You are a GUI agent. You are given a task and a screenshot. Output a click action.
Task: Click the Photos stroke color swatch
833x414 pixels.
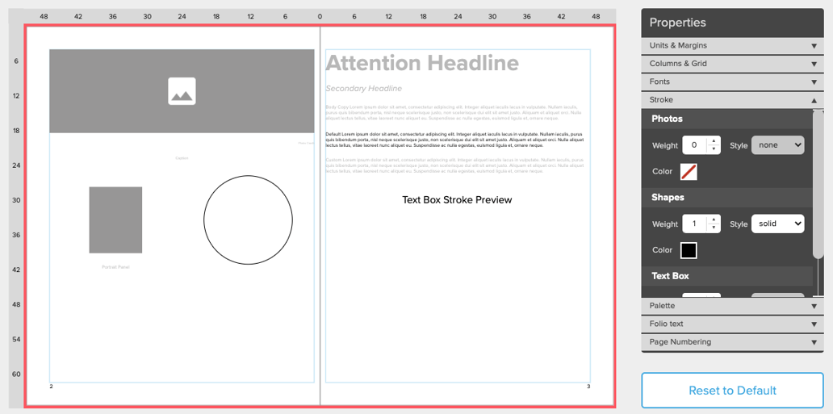(x=689, y=172)
